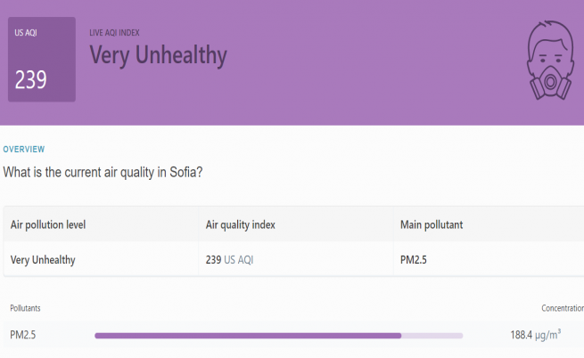Click the 188.4 µg/m³ concentration value

coord(535,335)
